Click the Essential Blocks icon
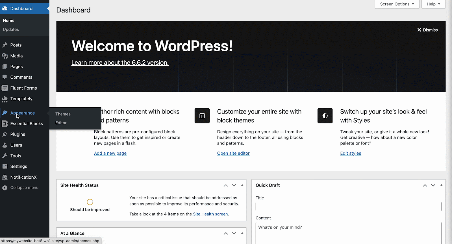The image size is (452, 244). point(5,124)
